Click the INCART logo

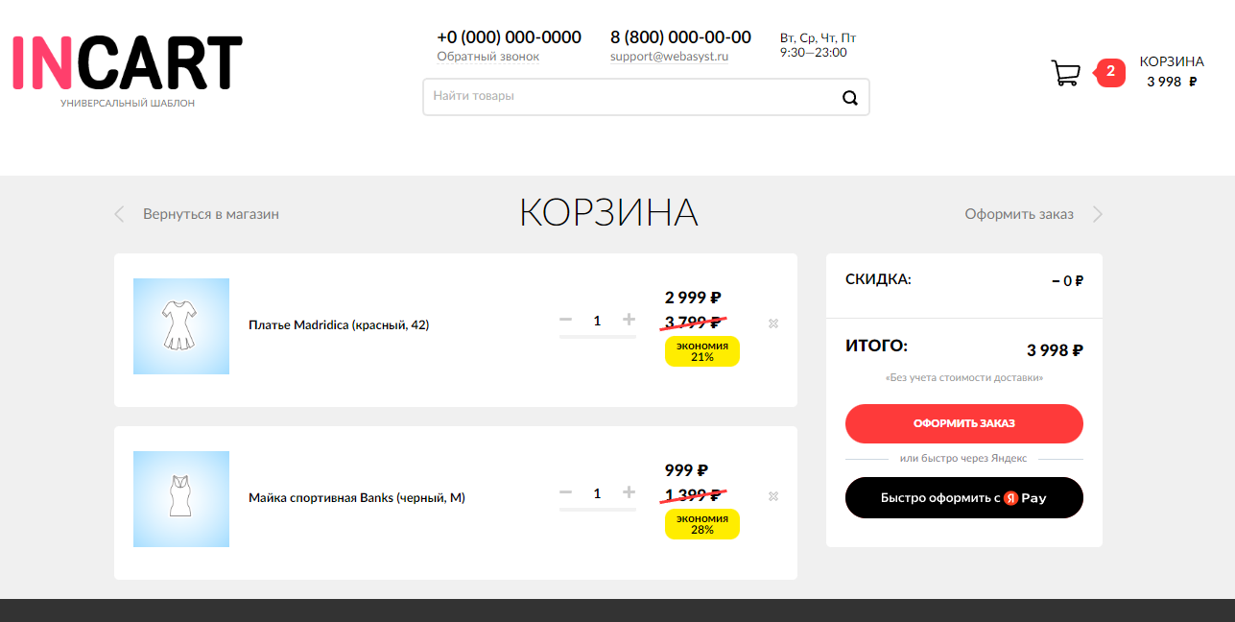pyautogui.click(x=128, y=65)
